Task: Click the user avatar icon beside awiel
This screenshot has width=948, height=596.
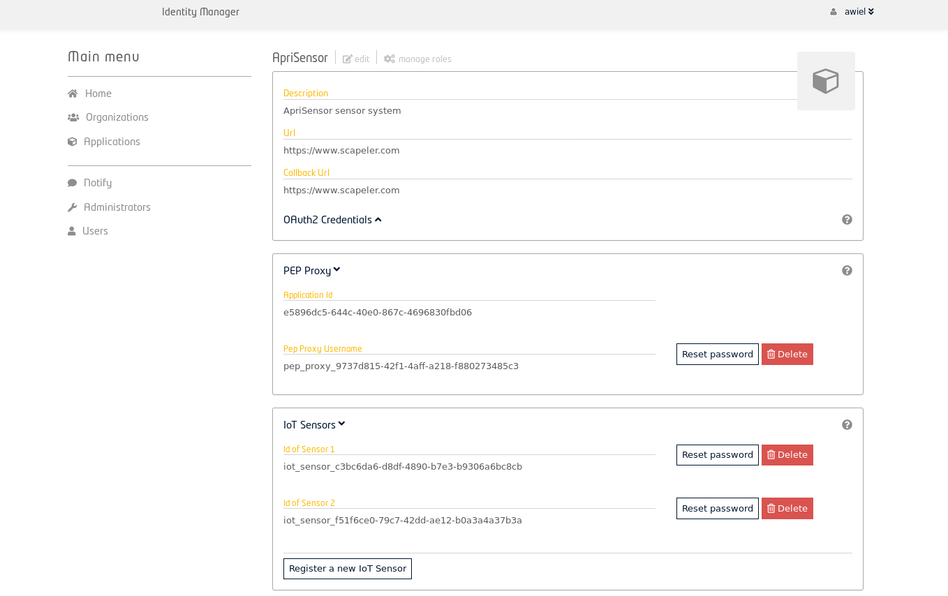Action: point(834,12)
